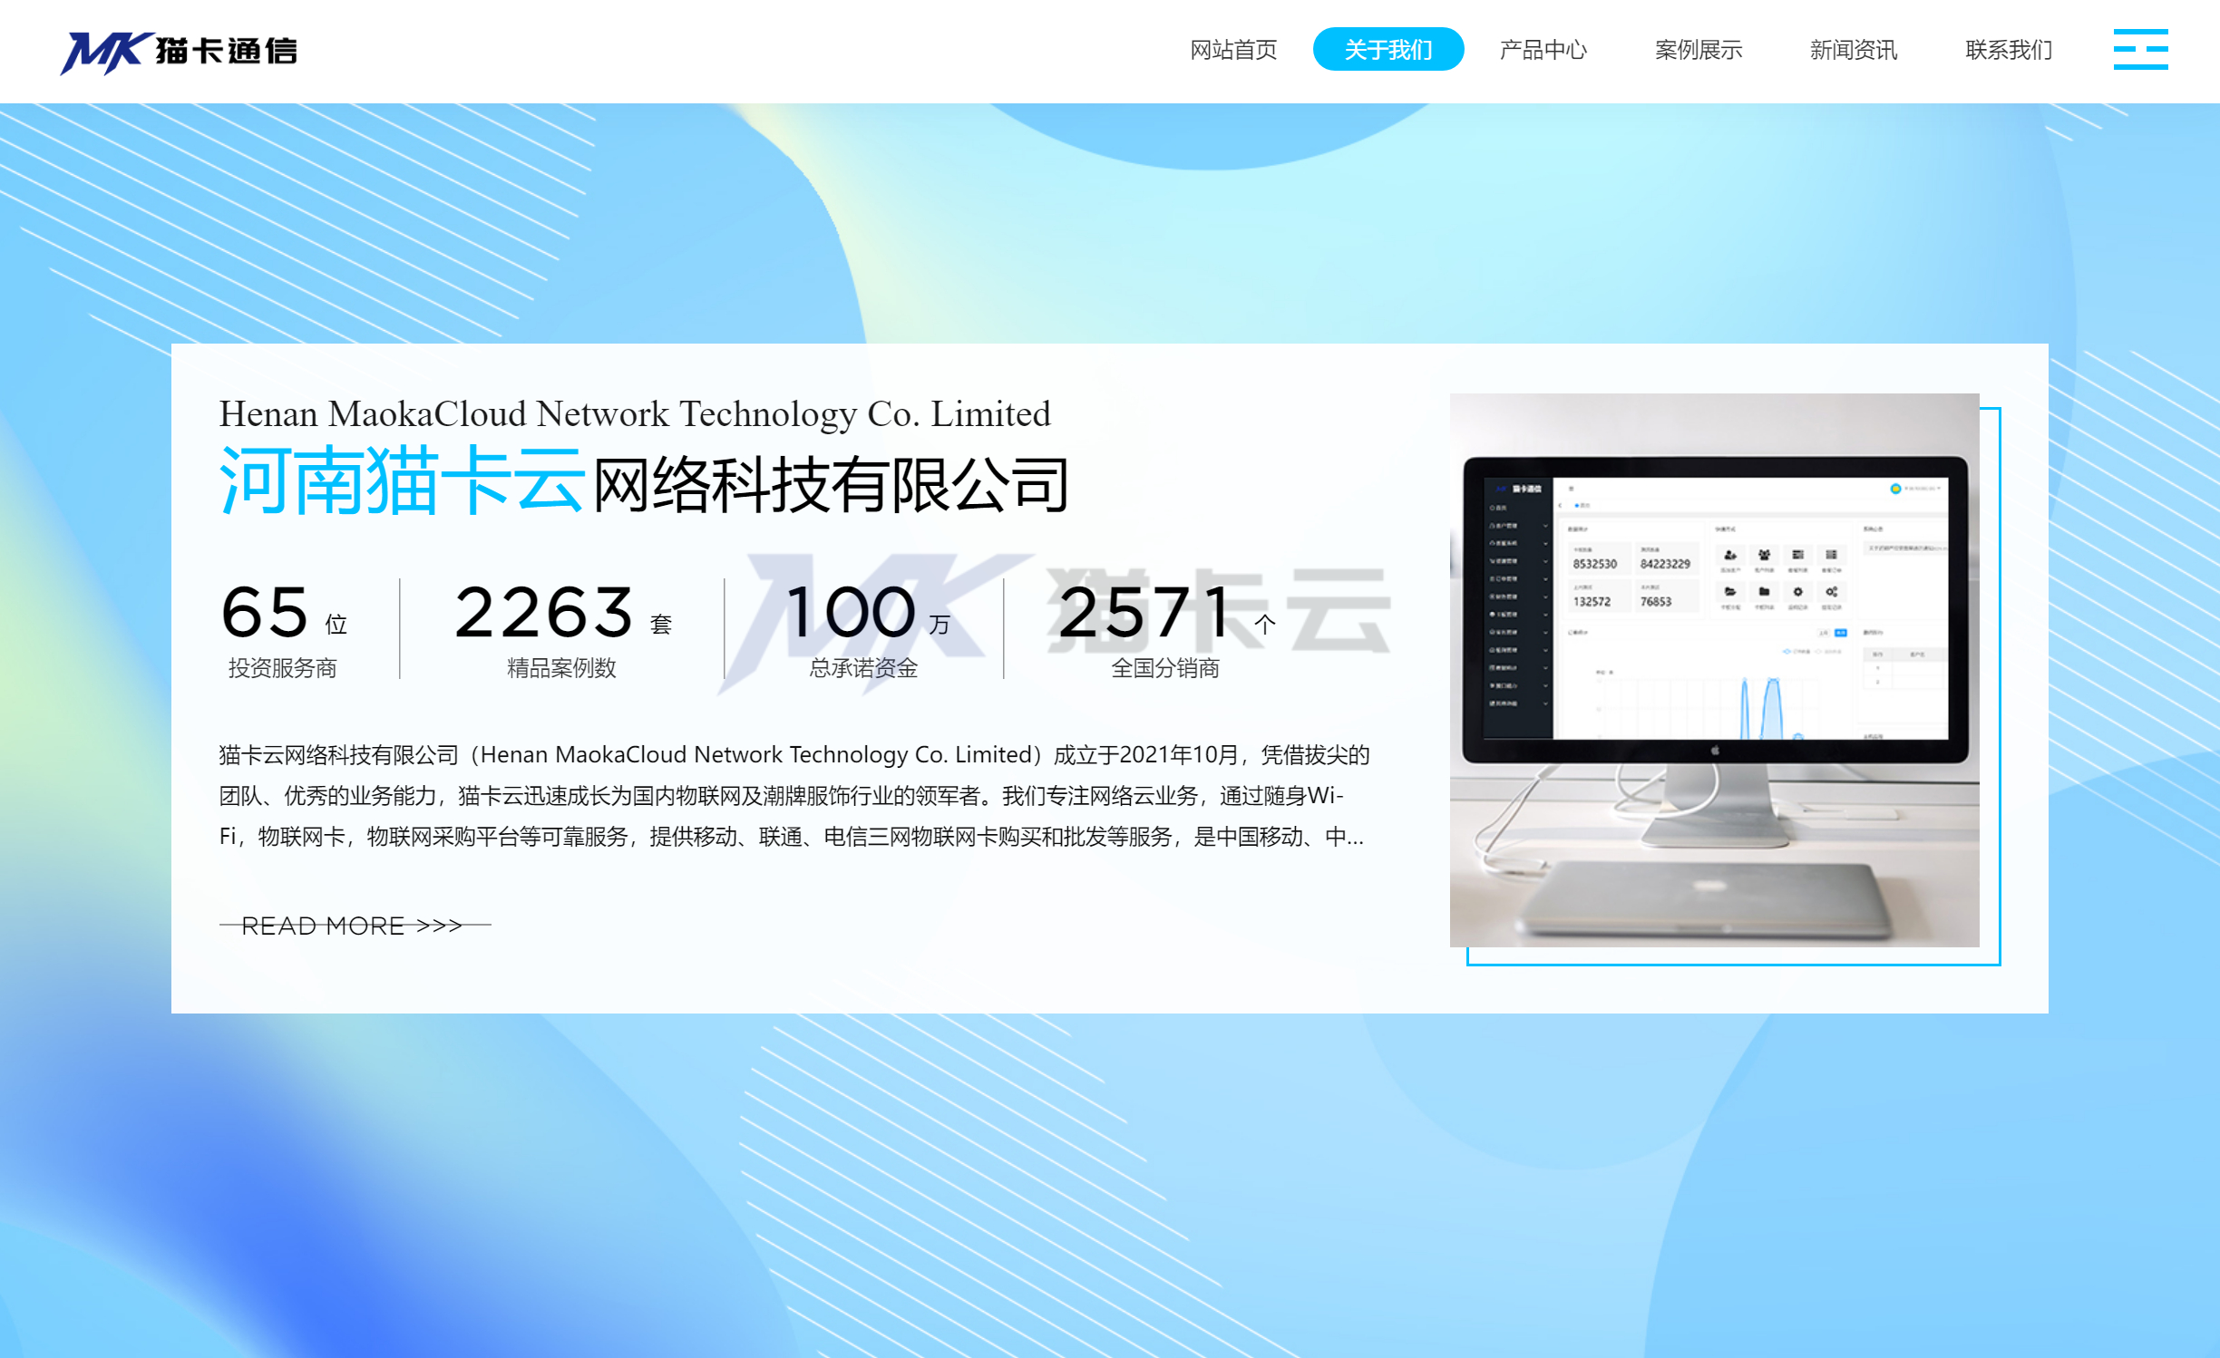Click the 2263 套 case count figure
Image resolution: width=2220 pixels, height=1358 pixels.
click(562, 613)
